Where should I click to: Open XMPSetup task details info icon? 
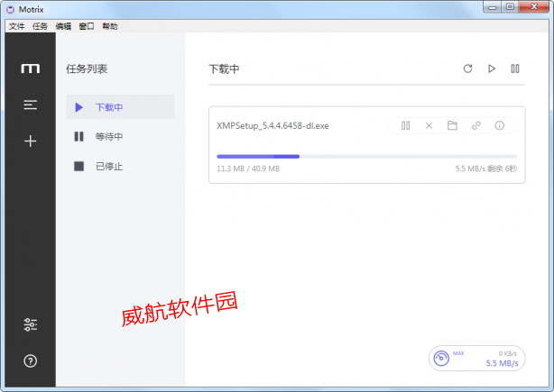tap(500, 125)
